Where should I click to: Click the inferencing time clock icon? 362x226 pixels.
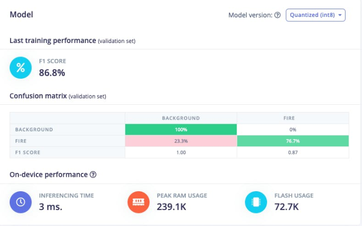point(21,201)
